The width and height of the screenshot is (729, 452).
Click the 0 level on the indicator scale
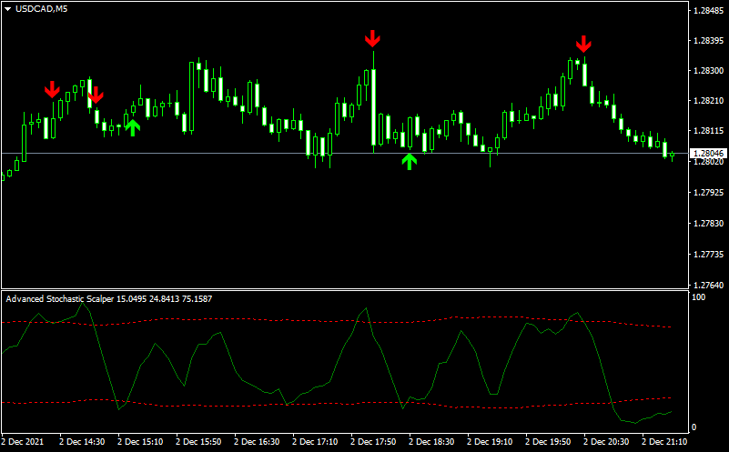(696, 427)
